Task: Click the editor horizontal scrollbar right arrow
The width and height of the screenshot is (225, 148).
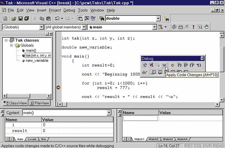Action: (x=217, y=104)
